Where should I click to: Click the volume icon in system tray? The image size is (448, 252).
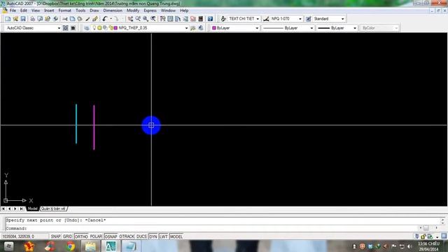click(409, 246)
